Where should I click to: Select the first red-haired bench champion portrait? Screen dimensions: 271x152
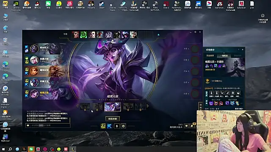click(75, 35)
